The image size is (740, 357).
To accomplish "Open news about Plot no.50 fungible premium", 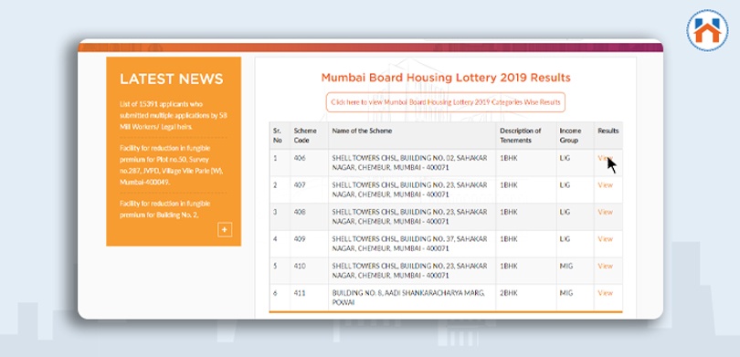I will (172, 165).
